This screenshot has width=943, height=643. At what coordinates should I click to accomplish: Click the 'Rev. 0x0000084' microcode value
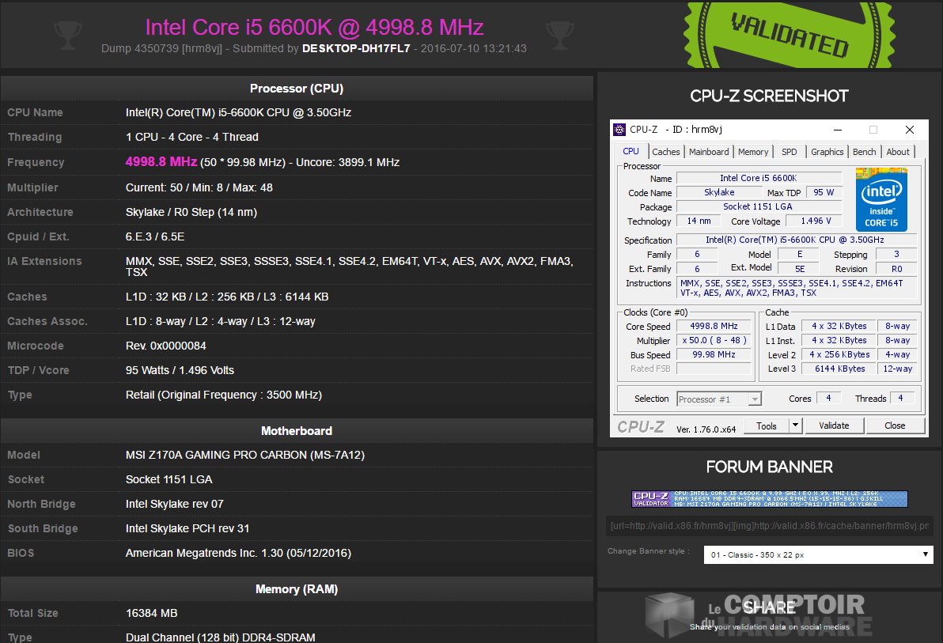click(165, 346)
